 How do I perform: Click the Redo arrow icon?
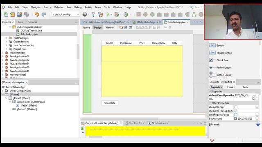click(44, 15)
